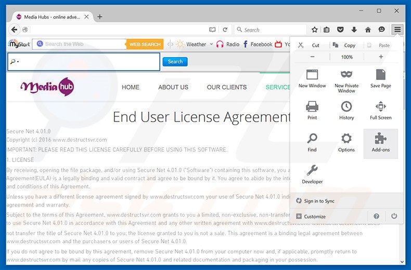Open search engine magnifier dropdown
411x270 pixels.
click(14, 62)
